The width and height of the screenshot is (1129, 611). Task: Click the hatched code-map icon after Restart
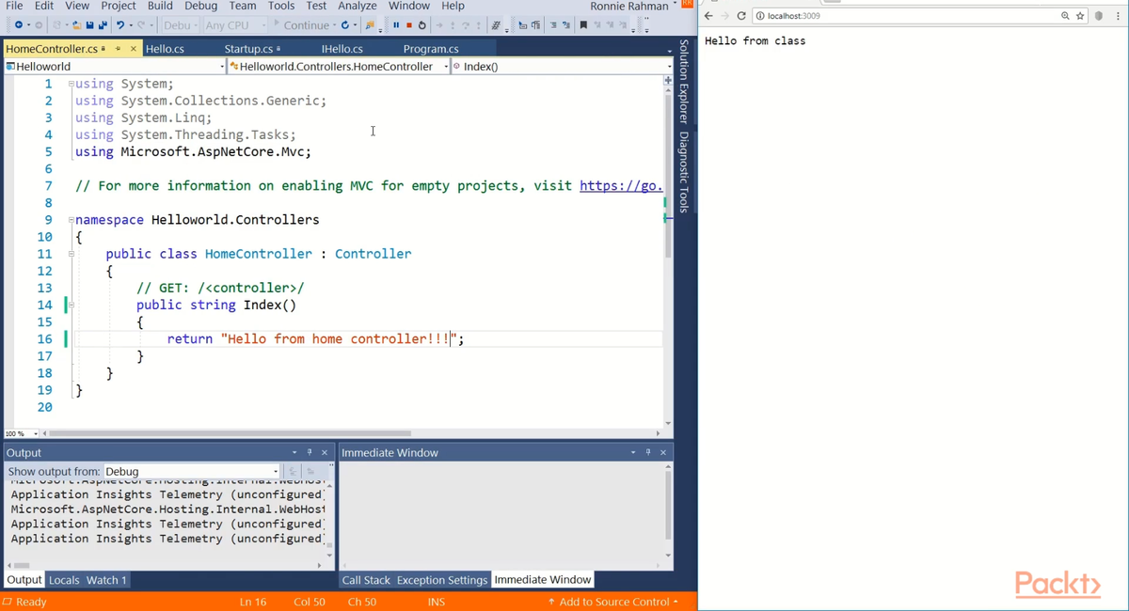(x=495, y=25)
